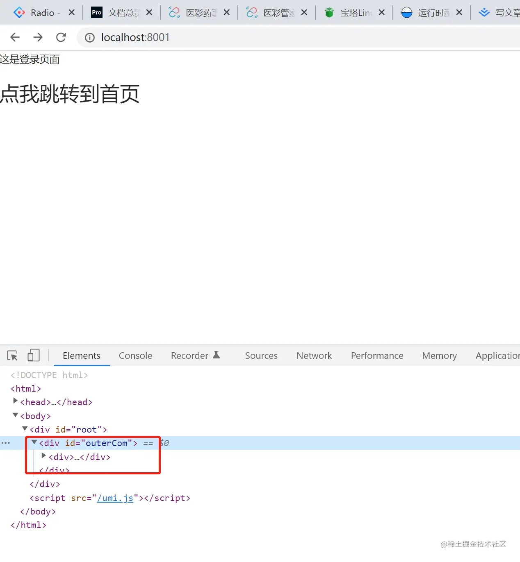Screen dimensions: 520x562
Task: Collapse the div id="root" node
Action: (x=25, y=428)
